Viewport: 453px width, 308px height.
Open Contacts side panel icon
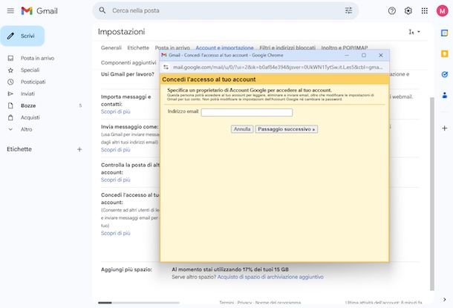[x=444, y=95]
